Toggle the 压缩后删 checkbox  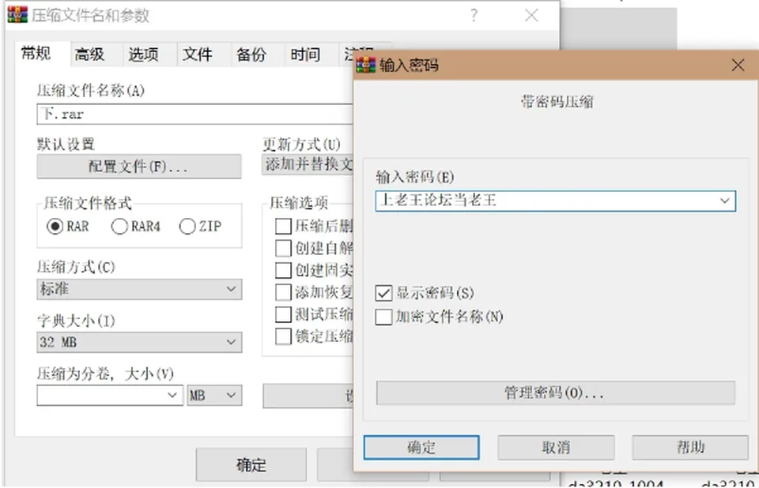pyautogui.click(x=283, y=226)
